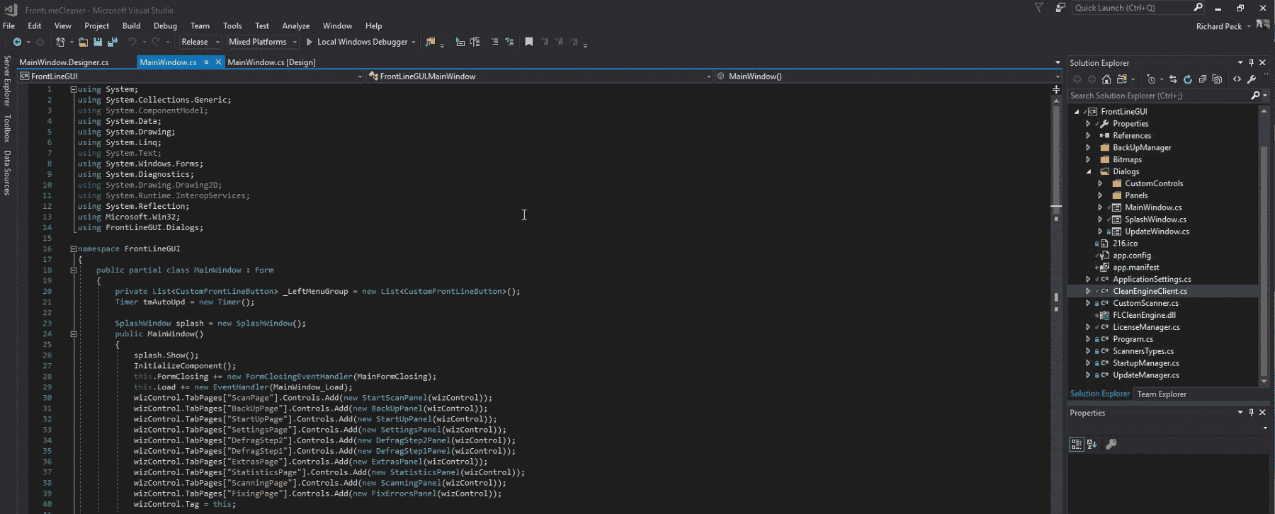1275x514 pixels.
Task: Toggle Categorized view in Properties panel
Action: (1076, 445)
